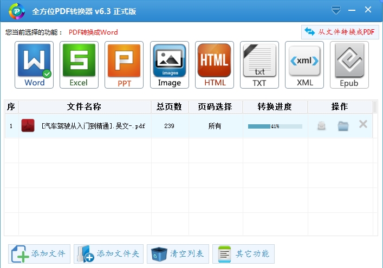Choose the Excel conversion format

pos(79,65)
